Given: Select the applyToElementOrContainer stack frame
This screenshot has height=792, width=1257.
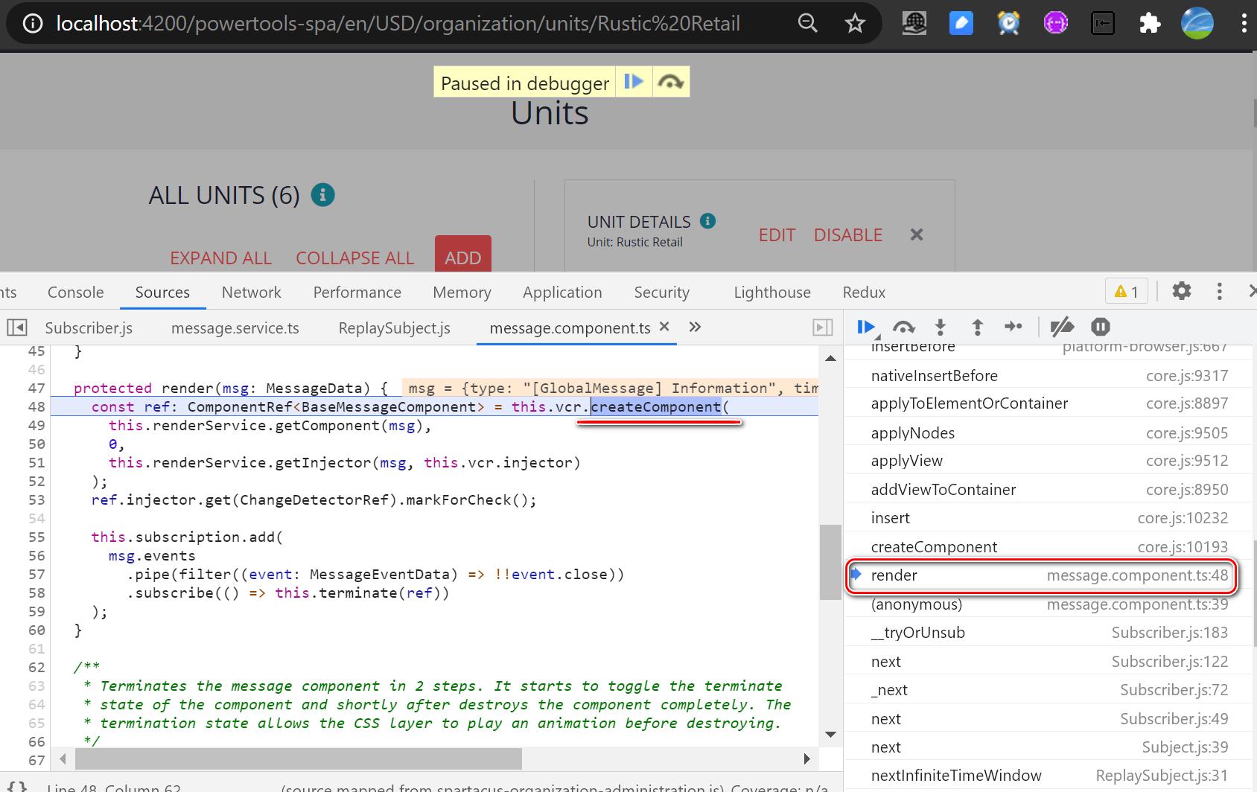Looking at the screenshot, I should coord(1050,403).
